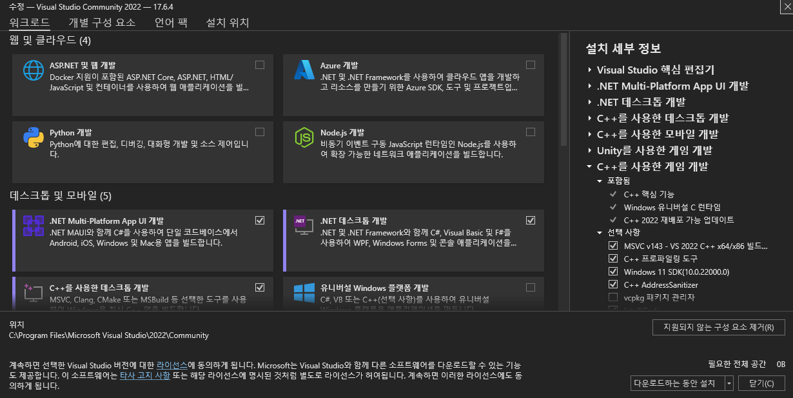Viewport: 793px width, 398px height.
Task: Open the install mode dropdown arrow
Action: [x=729, y=383]
